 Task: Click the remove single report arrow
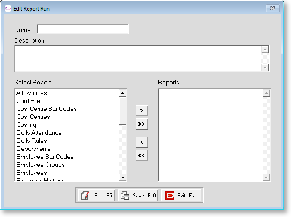coord(142,142)
